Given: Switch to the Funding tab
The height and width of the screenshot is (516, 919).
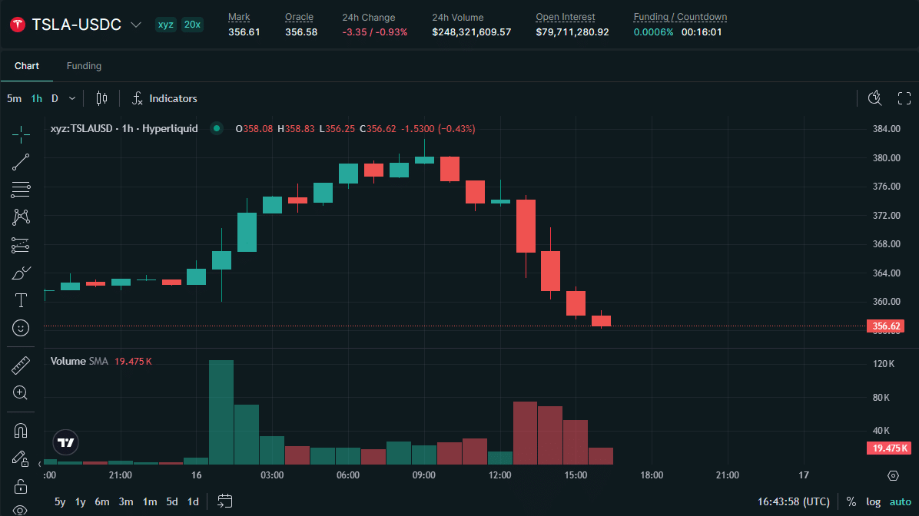Looking at the screenshot, I should click(84, 66).
